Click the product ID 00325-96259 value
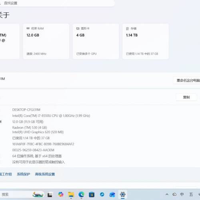This screenshot has width=200, height=200. click(x=33, y=150)
